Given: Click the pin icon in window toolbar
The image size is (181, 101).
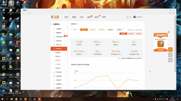Looking at the screenshot, I should [x=170, y=13].
